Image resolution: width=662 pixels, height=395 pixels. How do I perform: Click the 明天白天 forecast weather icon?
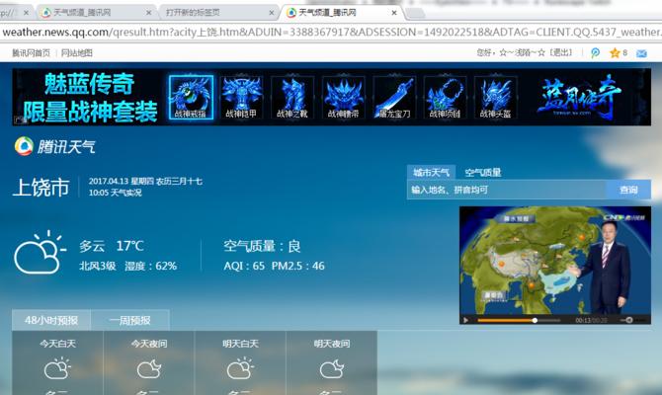[x=240, y=368]
